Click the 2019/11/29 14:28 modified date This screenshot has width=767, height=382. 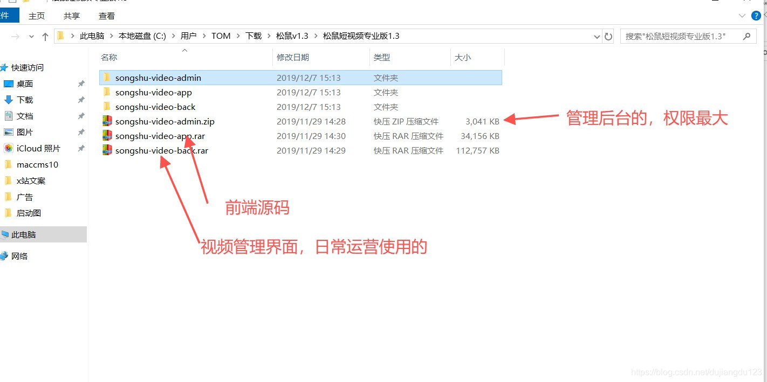(311, 121)
